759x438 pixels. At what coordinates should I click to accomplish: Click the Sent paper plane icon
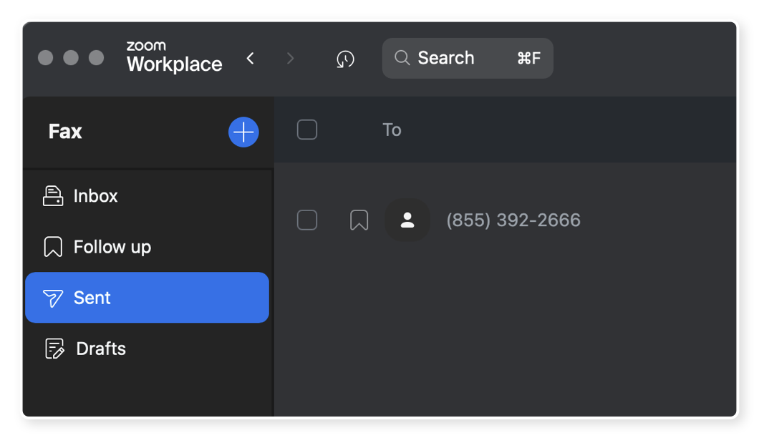(x=53, y=298)
